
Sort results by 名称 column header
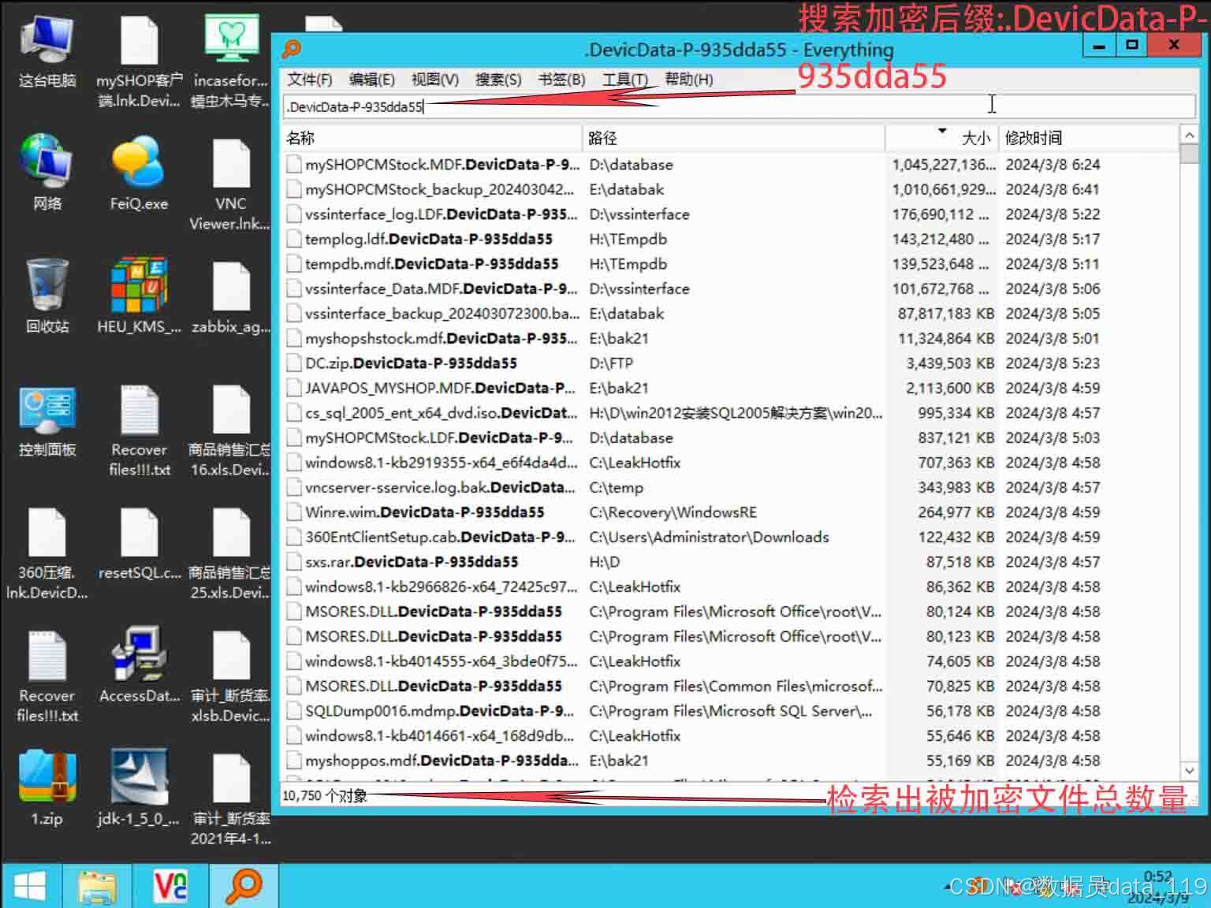pos(432,138)
